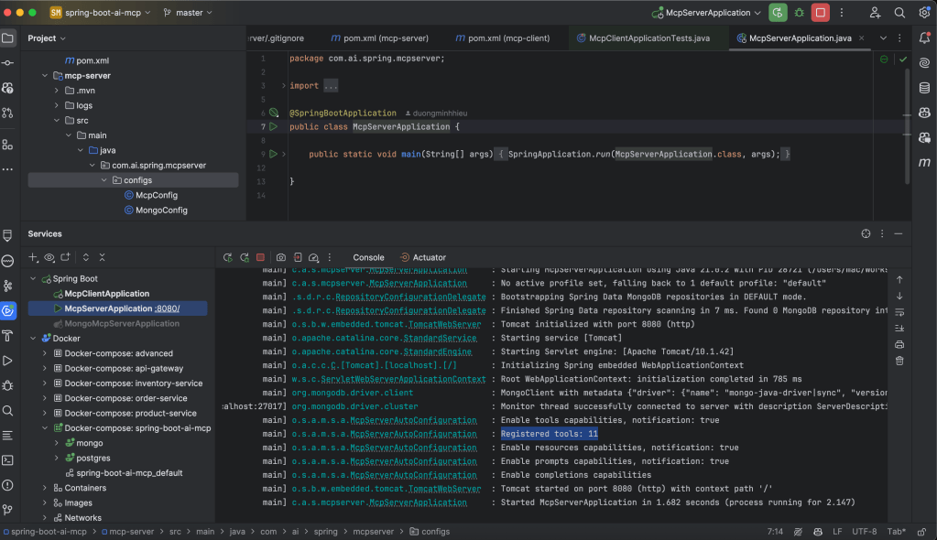The height and width of the screenshot is (540, 937).
Task: Expand the Docker-compose: api-gateway node
Action: pyautogui.click(x=45, y=369)
